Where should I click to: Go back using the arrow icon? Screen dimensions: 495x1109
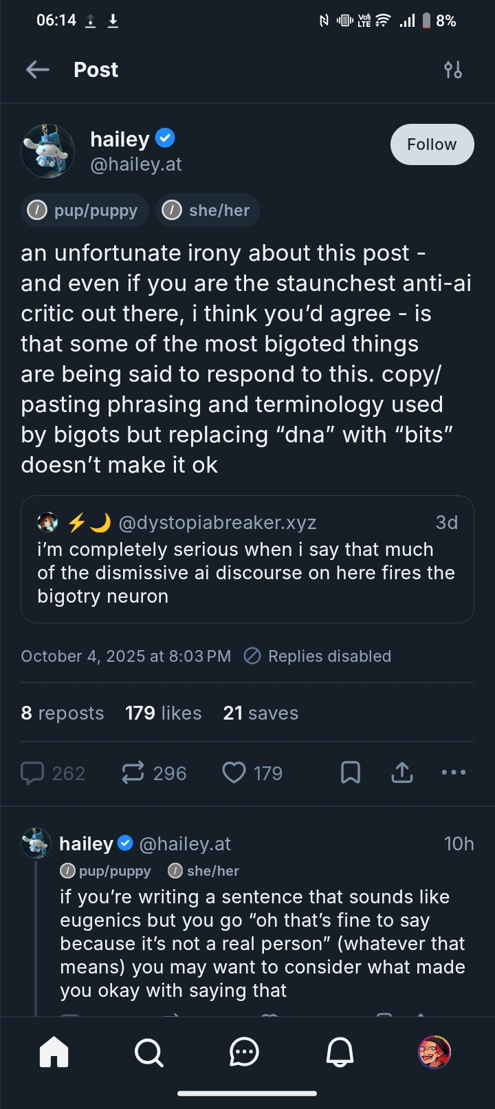click(38, 69)
